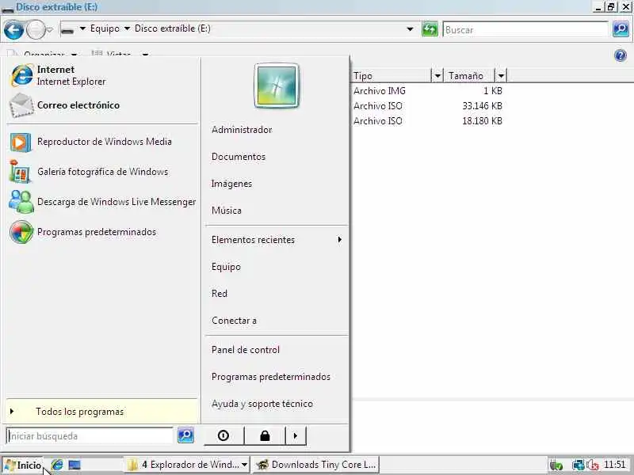Click Conectar a
The width and height of the screenshot is (634, 475).
tap(234, 321)
